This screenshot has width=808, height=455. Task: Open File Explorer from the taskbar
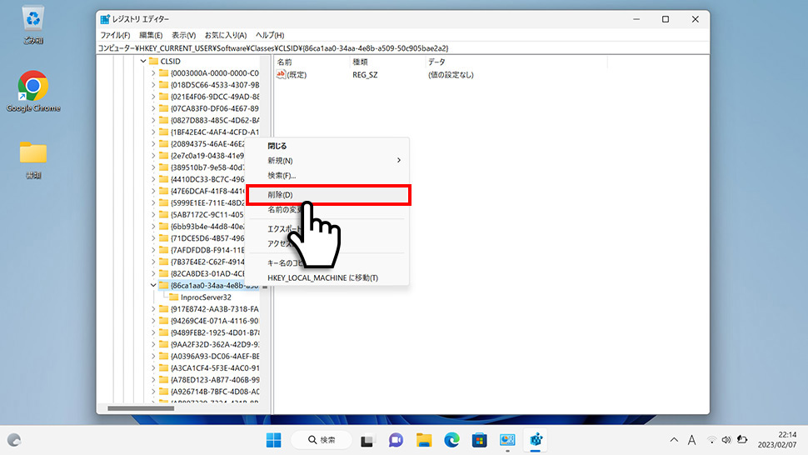424,440
